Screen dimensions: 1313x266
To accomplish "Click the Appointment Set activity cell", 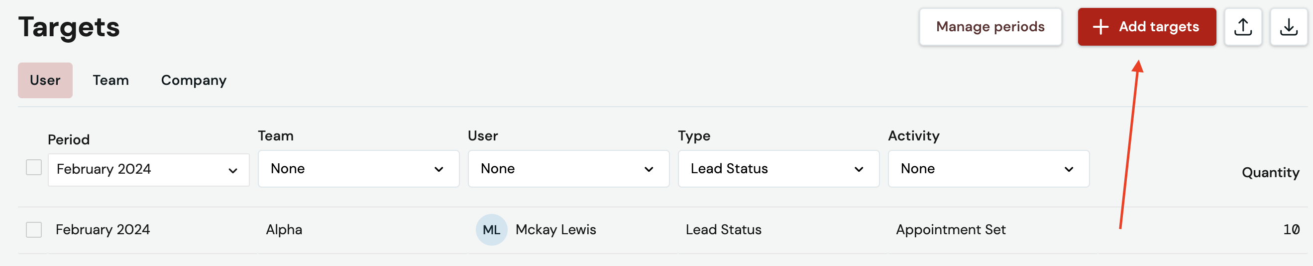I will tap(951, 230).
